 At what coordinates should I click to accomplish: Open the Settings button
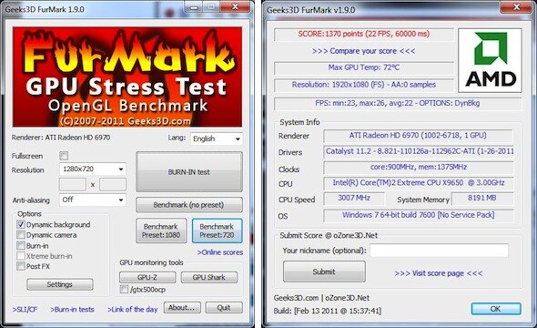pyautogui.click(x=59, y=284)
